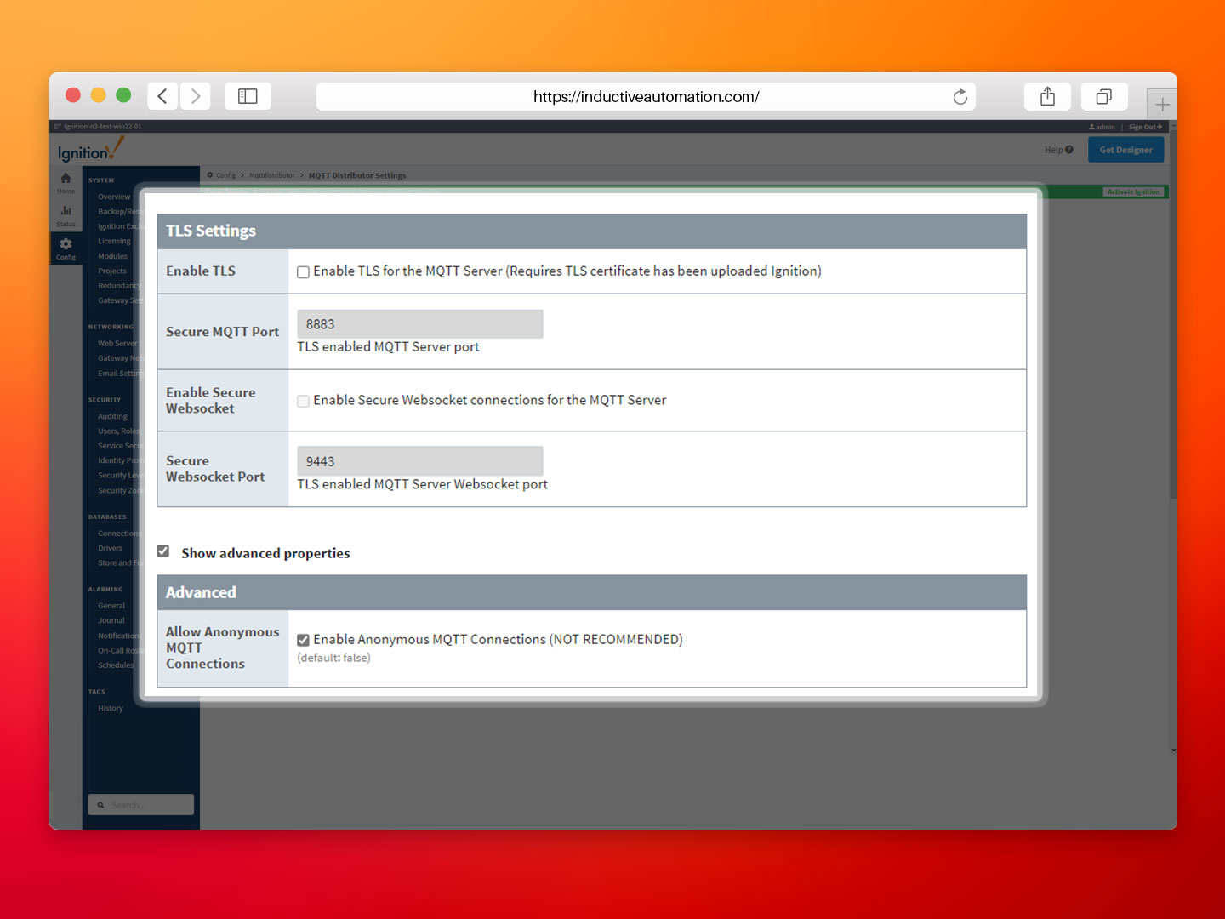Open Projects in sidebar

(111, 271)
